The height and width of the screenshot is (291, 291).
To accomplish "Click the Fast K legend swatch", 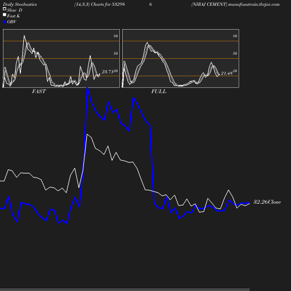I will click(5, 15).
